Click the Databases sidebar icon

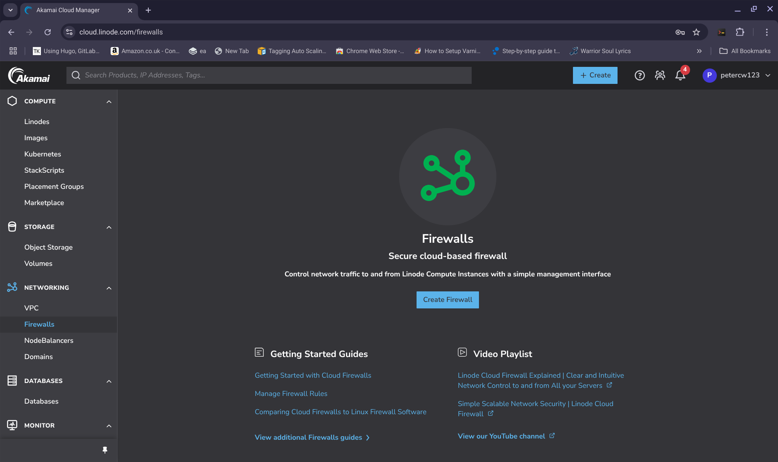[12, 381]
